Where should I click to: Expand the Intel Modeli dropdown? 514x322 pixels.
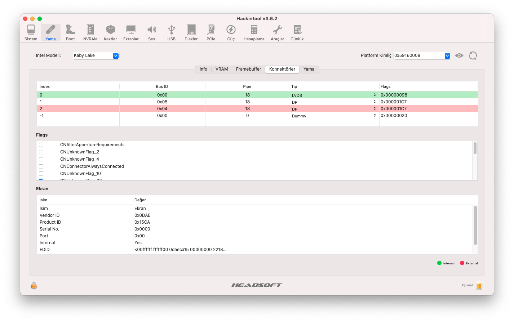(115, 56)
